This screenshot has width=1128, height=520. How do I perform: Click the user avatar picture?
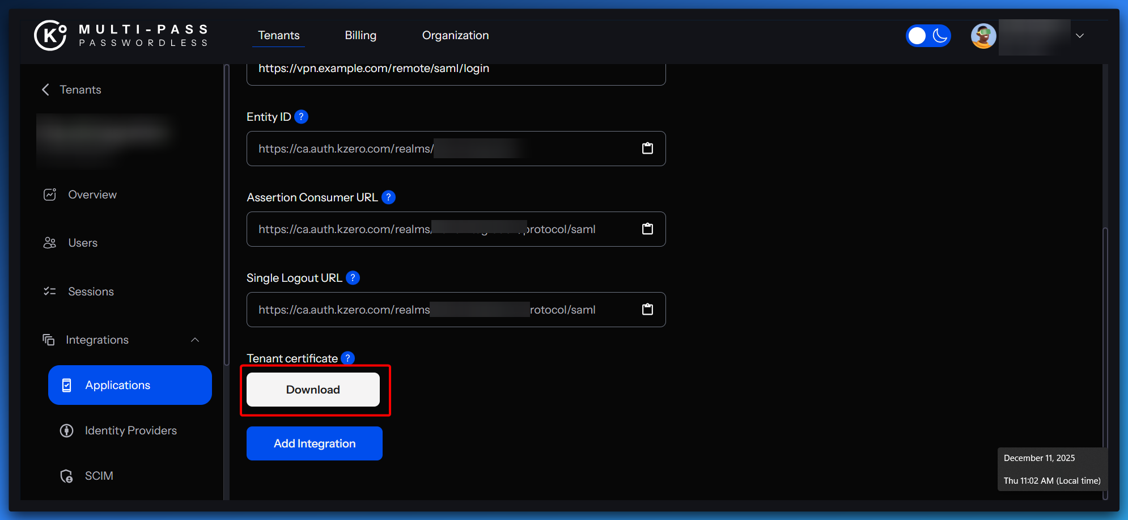click(983, 36)
